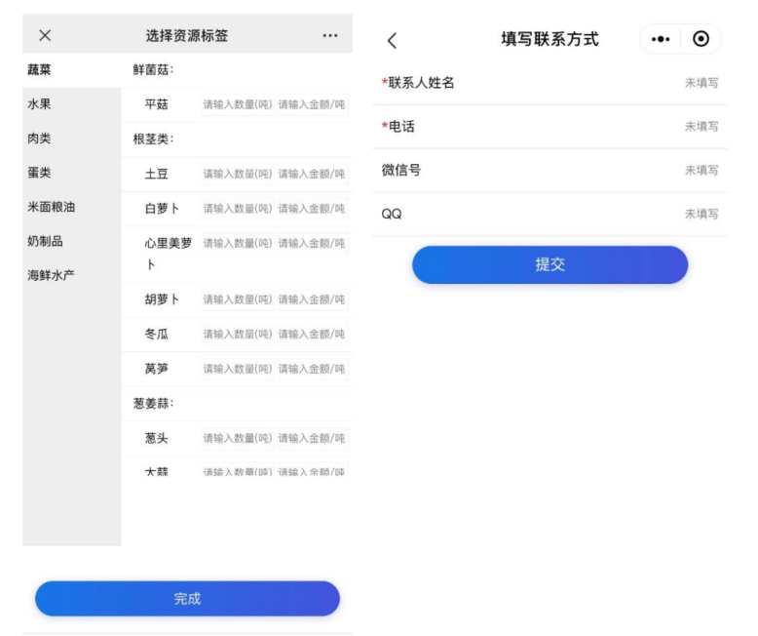Switch to 奶制品 category
Viewport: 758px width, 636px height.
pos(46,241)
